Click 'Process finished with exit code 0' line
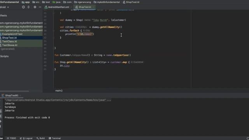Image resolution: width=249 pixels, height=140 pixels. coord(27,117)
